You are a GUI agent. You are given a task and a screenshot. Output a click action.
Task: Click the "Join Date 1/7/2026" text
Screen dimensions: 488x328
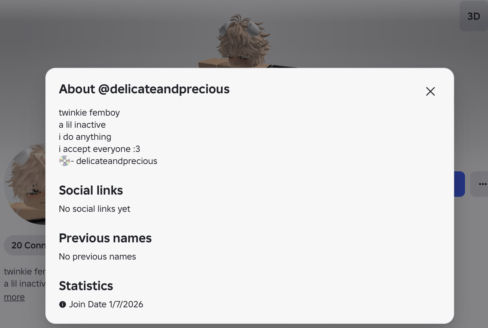106,304
